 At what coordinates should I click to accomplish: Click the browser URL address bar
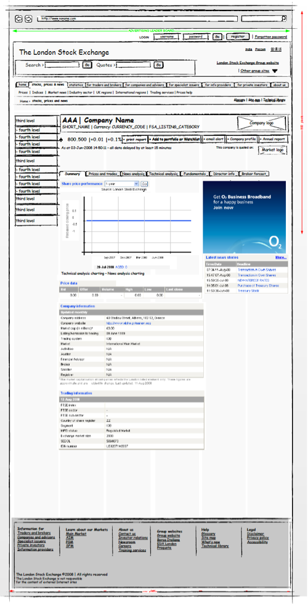(137, 18)
